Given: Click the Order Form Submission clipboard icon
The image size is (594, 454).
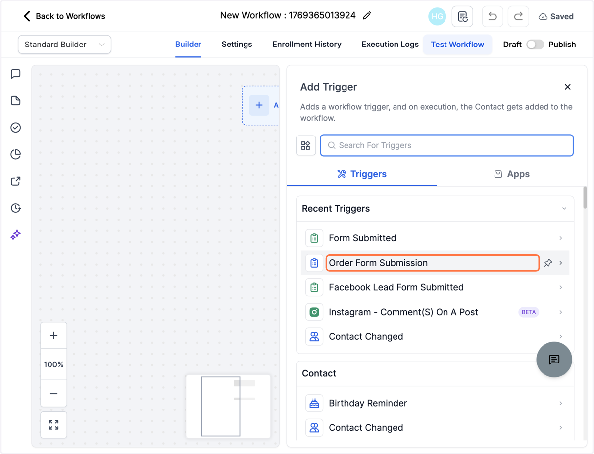Looking at the screenshot, I should point(314,263).
